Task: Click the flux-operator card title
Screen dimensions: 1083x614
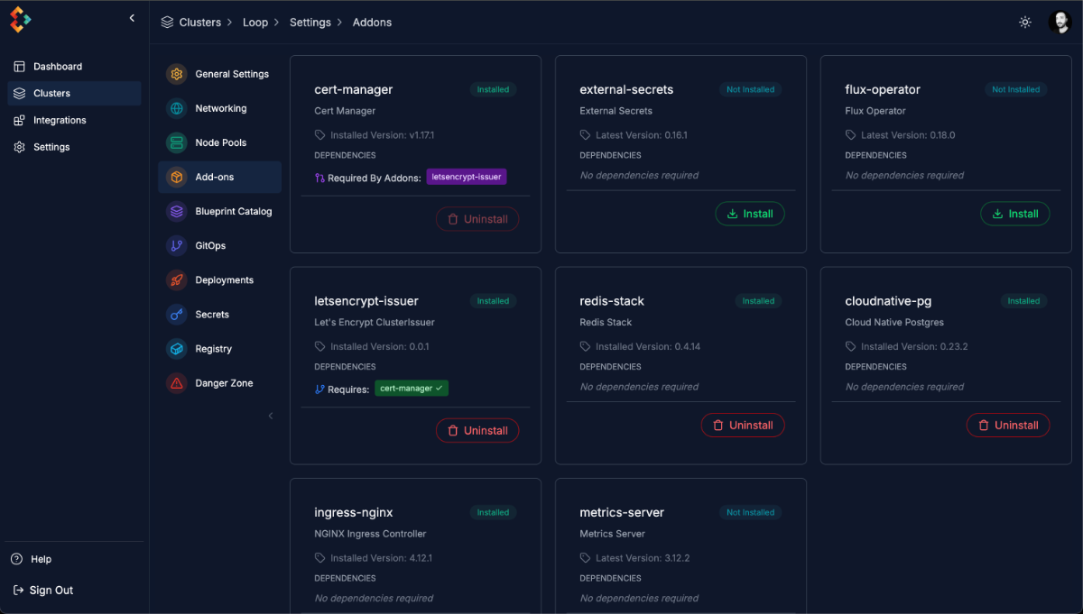Action: tap(883, 89)
